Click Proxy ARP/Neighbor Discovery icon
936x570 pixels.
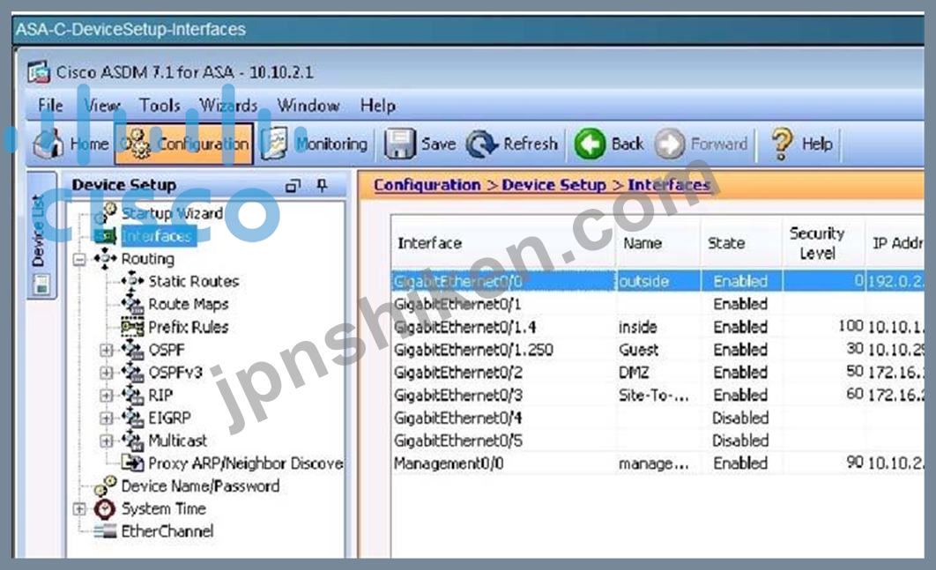pyautogui.click(x=132, y=463)
